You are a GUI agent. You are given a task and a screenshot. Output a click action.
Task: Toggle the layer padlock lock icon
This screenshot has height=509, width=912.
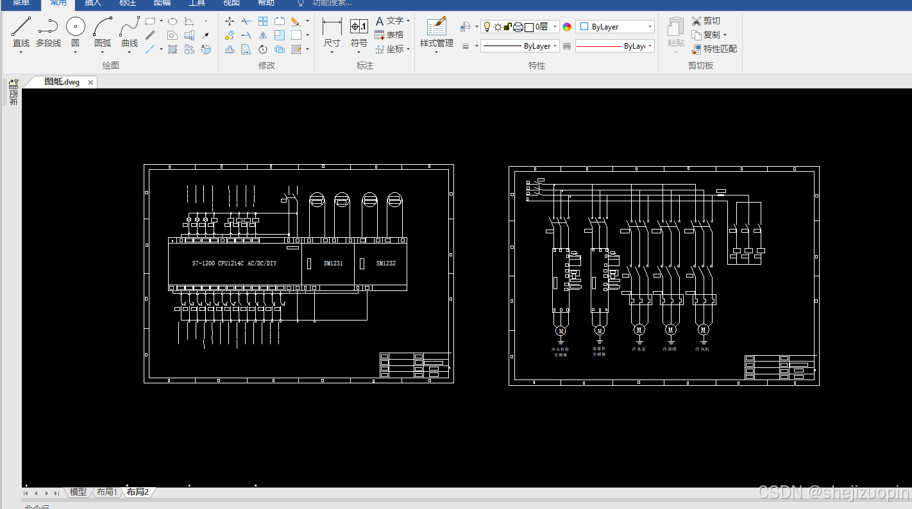(507, 26)
